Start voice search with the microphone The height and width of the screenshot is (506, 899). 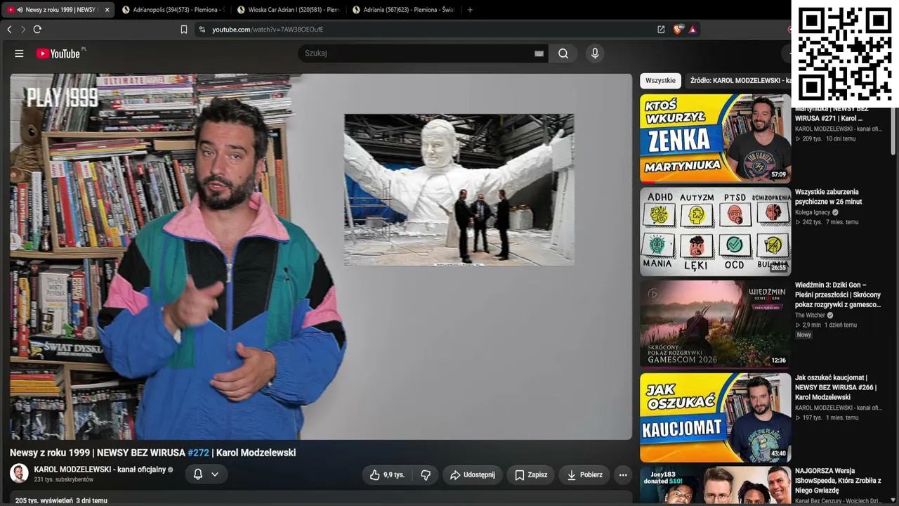coord(595,53)
